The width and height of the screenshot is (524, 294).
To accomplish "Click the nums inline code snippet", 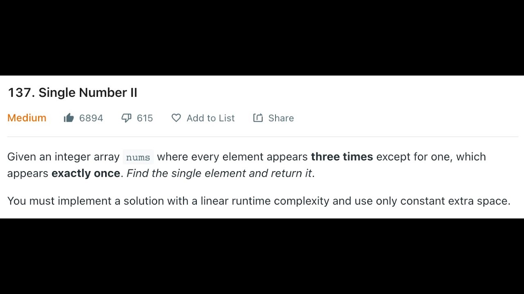I will tap(138, 157).
